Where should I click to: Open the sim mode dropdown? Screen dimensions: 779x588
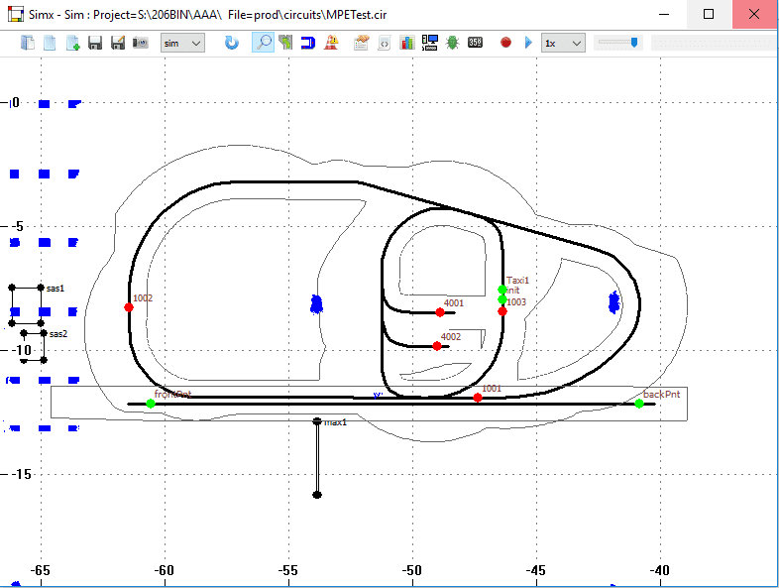pos(182,44)
